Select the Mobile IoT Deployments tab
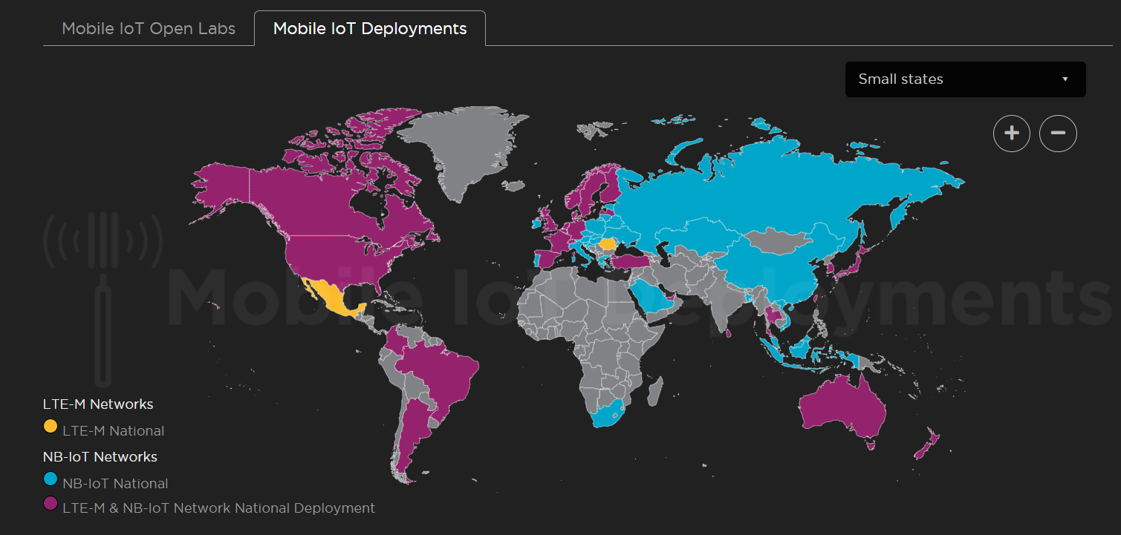This screenshot has width=1121, height=535. point(369,28)
